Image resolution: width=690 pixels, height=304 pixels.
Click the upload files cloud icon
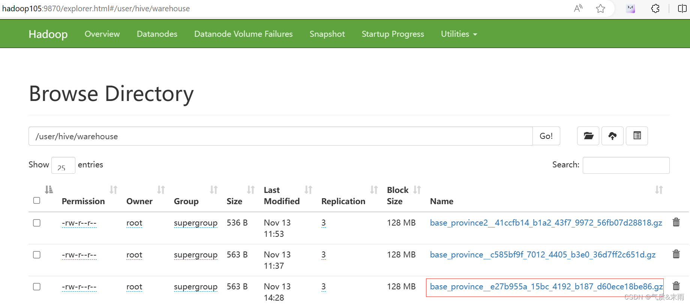click(x=612, y=136)
